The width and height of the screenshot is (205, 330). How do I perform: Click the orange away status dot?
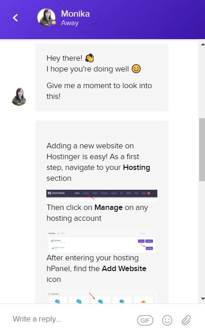click(53, 22)
